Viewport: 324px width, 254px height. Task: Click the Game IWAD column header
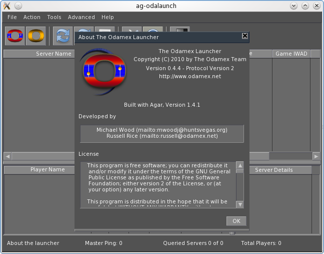291,54
